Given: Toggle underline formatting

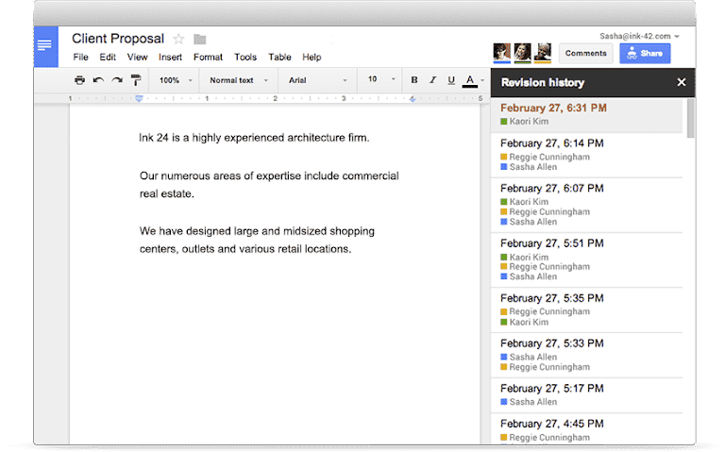Looking at the screenshot, I should [451, 80].
